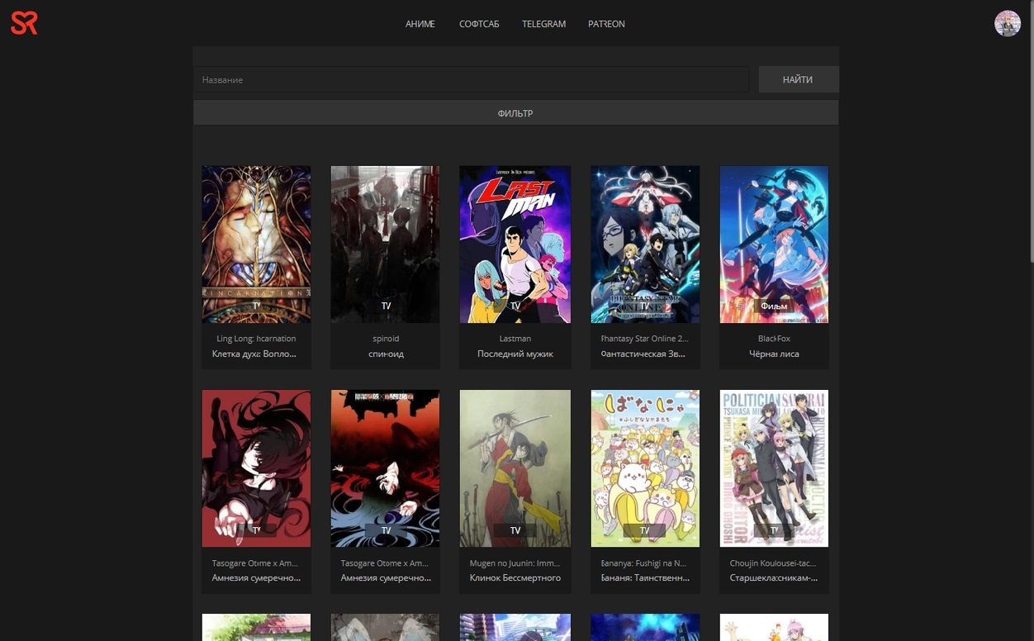Open the Mugen no Juunin poster
The width and height of the screenshot is (1034, 641).
(x=515, y=468)
